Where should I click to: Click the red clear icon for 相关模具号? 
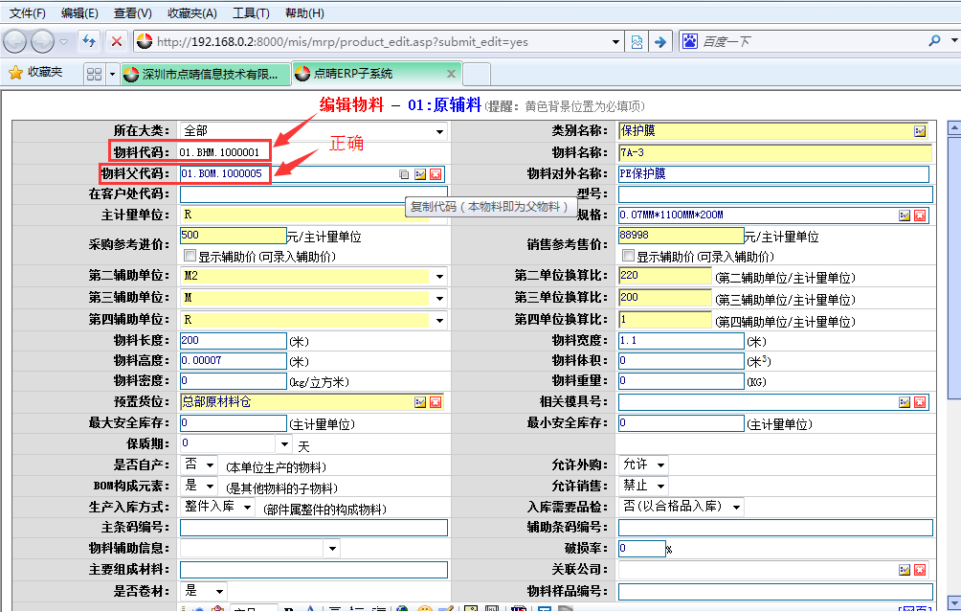coord(920,402)
